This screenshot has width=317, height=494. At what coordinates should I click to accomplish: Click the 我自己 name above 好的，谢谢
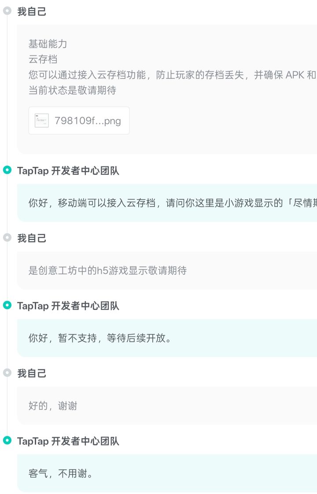tap(32, 373)
